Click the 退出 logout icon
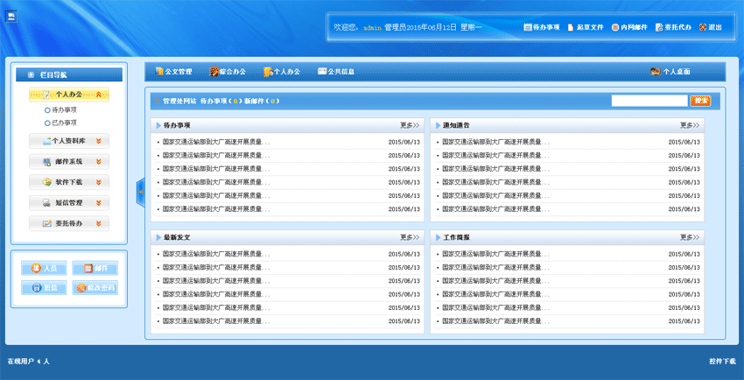 click(x=702, y=28)
